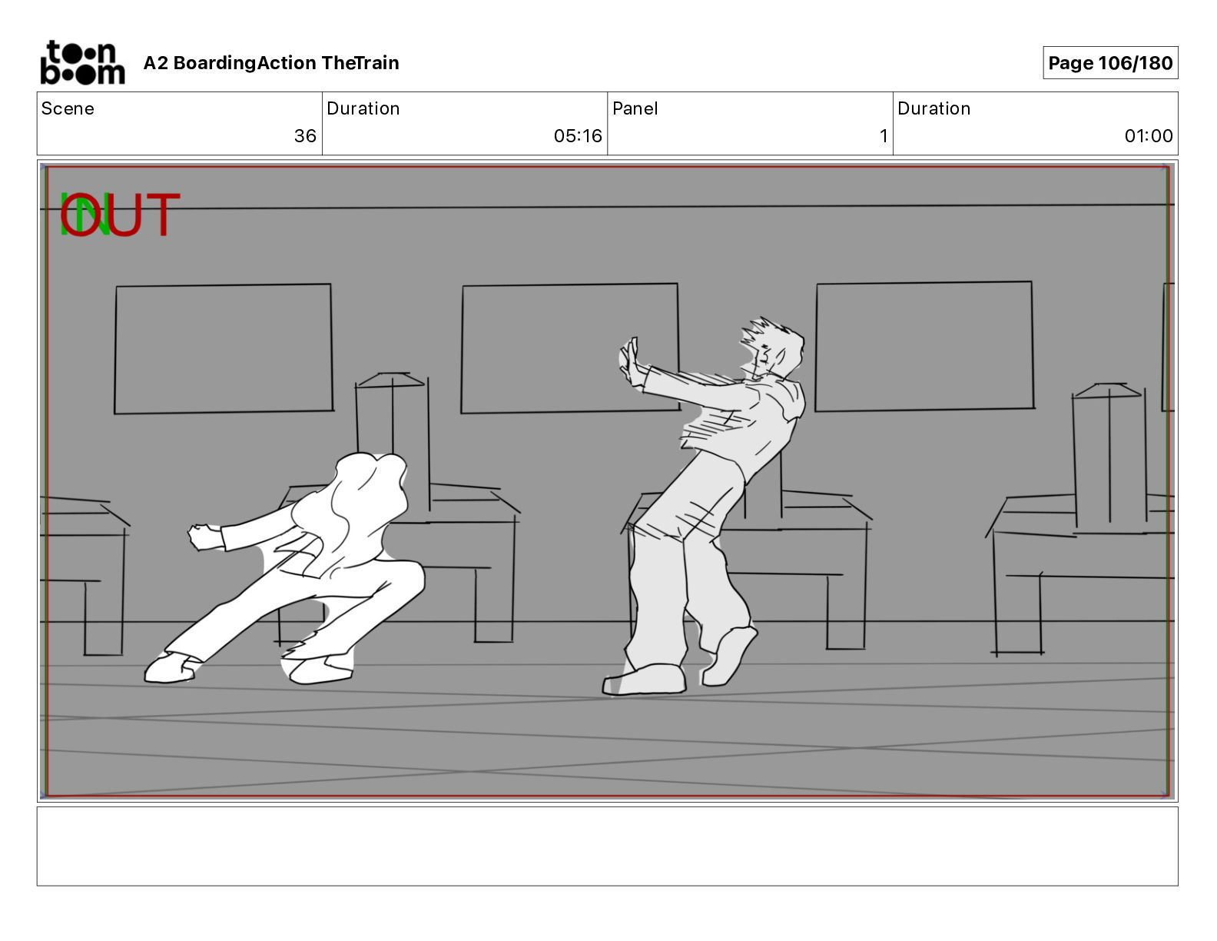This screenshot has height=941, width=1217.
Task: Click the red 'OUT' camera marker
Action: click(x=120, y=215)
